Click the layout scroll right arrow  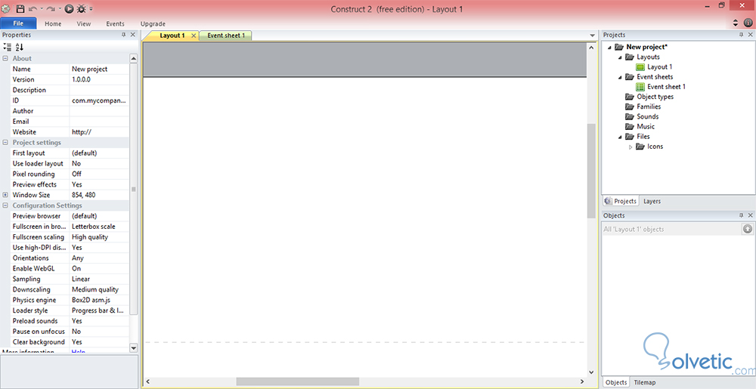point(582,381)
